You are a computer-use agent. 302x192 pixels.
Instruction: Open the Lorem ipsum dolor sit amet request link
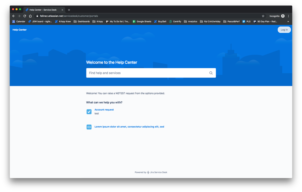click(129, 127)
